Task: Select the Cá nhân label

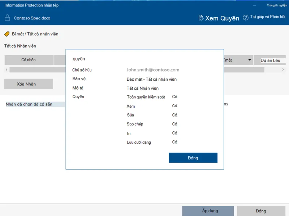Action: pos(29,60)
